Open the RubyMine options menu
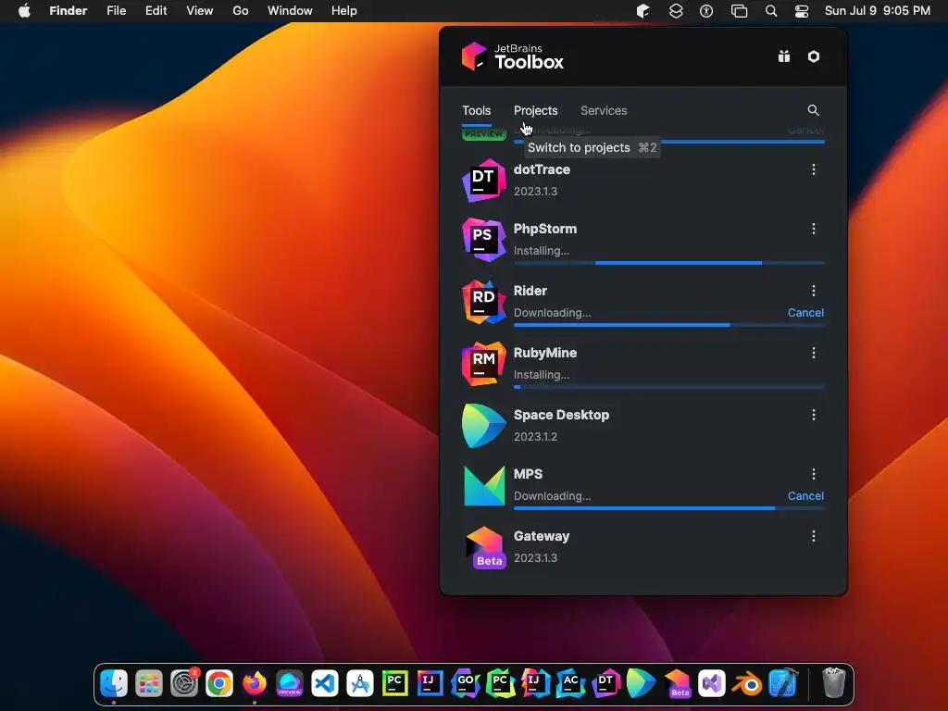This screenshot has width=948, height=711. pyautogui.click(x=814, y=353)
